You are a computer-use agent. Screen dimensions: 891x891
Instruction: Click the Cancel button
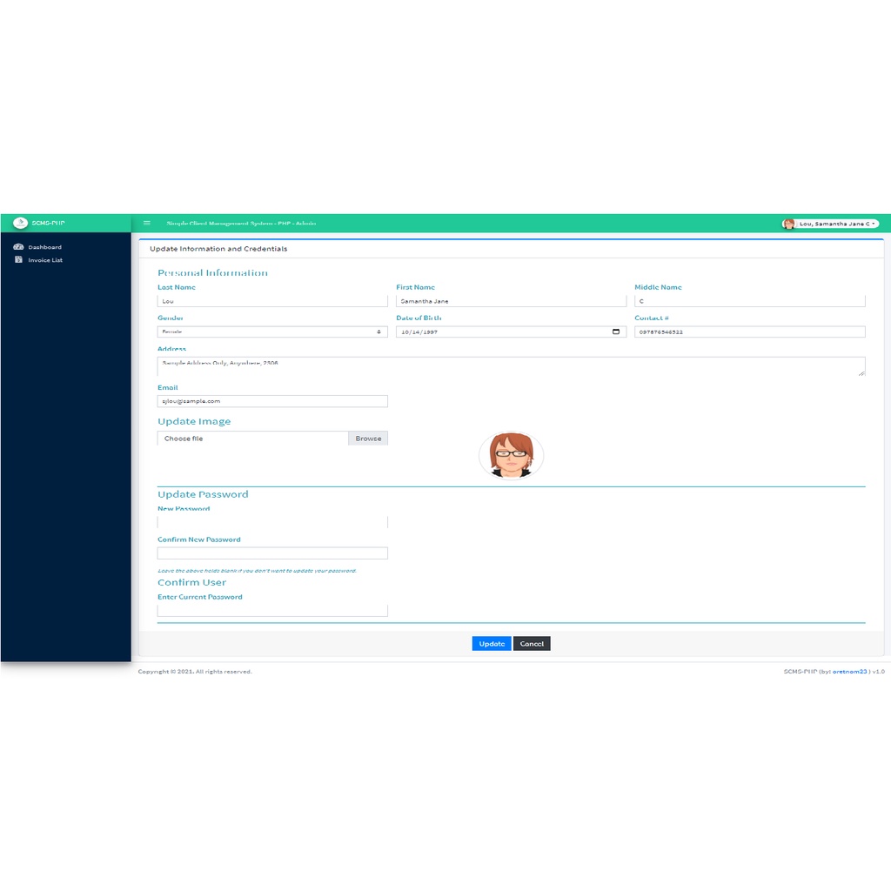coord(532,644)
